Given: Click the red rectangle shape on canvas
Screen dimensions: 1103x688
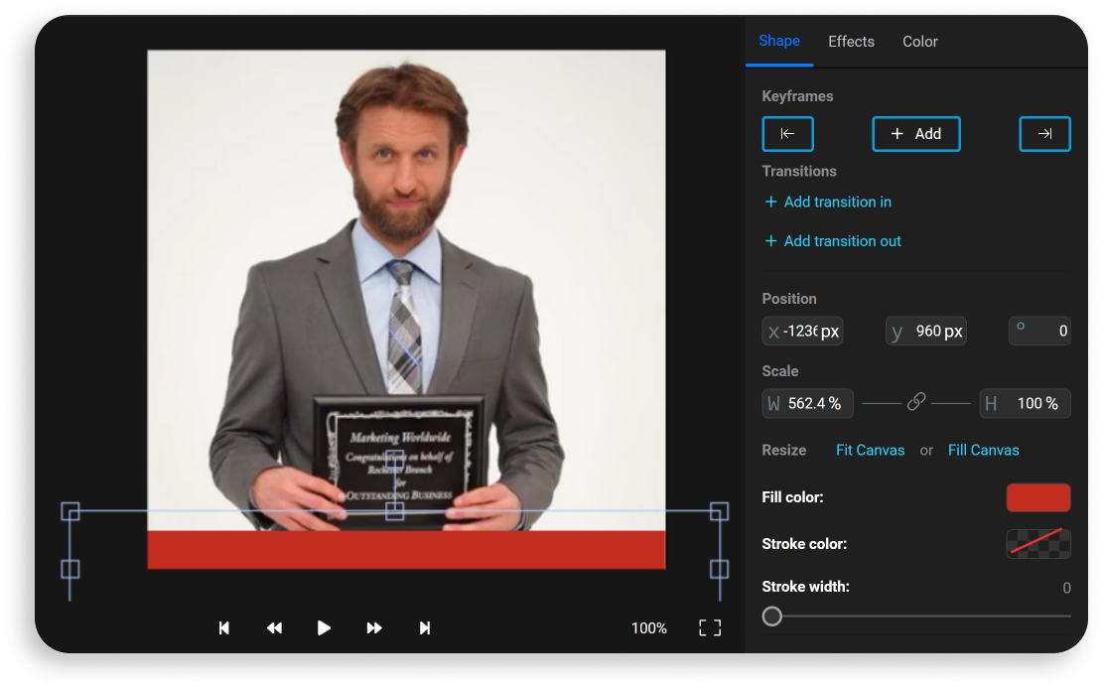Looking at the screenshot, I should click(x=406, y=549).
